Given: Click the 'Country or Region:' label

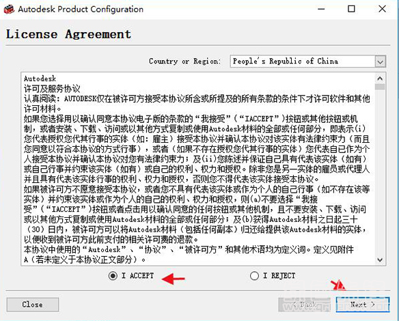Looking at the screenshot, I should (x=185, y=61).
